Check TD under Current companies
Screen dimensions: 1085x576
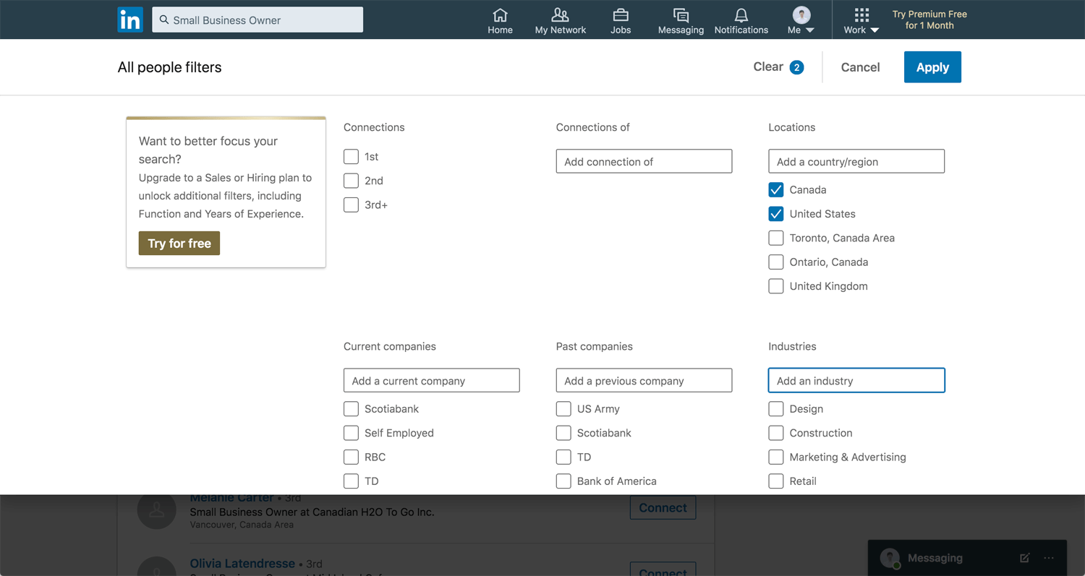click(351, 481)
